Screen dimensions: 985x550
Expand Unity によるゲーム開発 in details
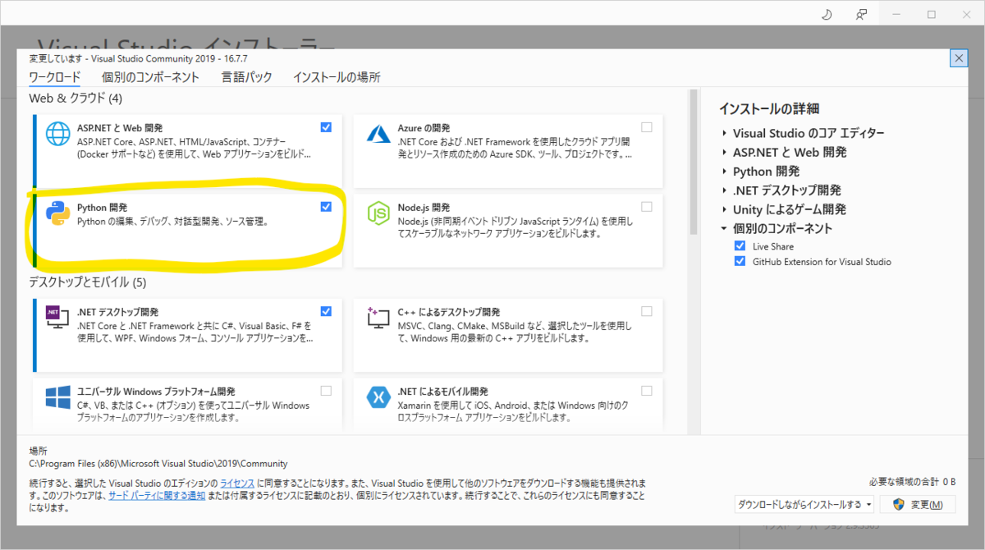tap(724, 209)
